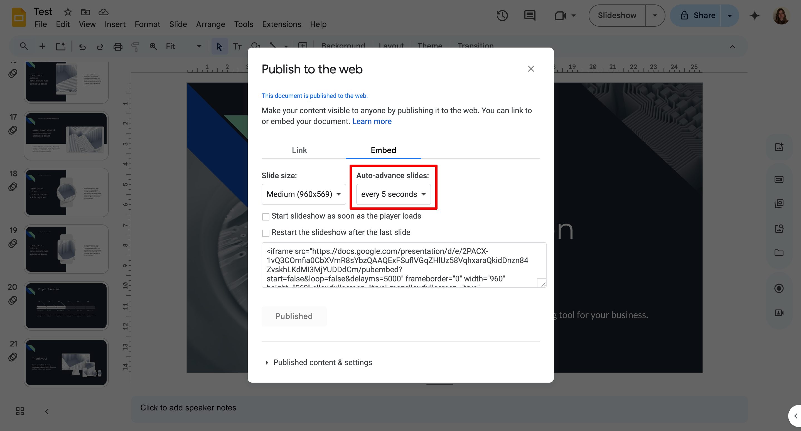Click the print icon
Image resolution: width=801 pixels, height=431 pixels.
[118, 47]
